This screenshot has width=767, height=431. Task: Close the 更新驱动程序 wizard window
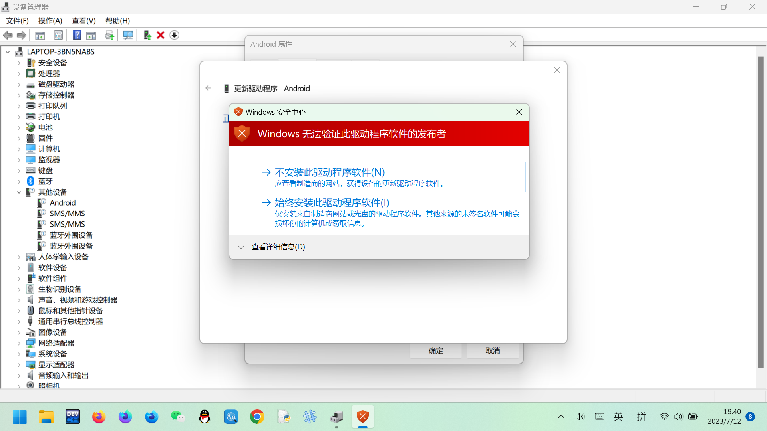coord(557,70)
